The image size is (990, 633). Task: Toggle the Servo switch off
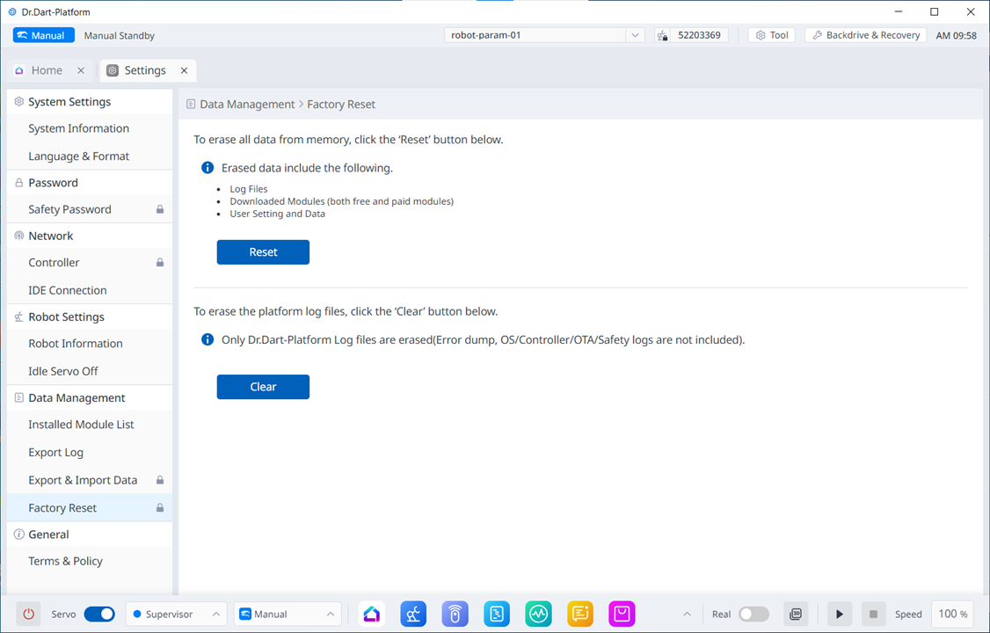pyautogui.click(x=99, y=614)
